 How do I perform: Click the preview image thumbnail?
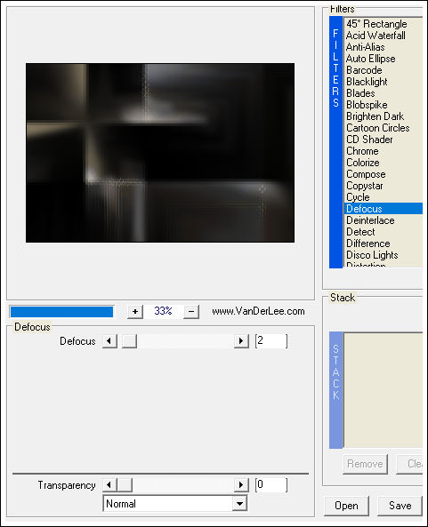coord(160,153)
